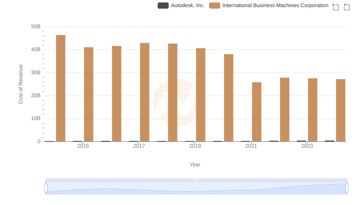The width and height of the screenshot is (355, 205).
Task: Click the 30B y-axis label
Action: [36, 72]
